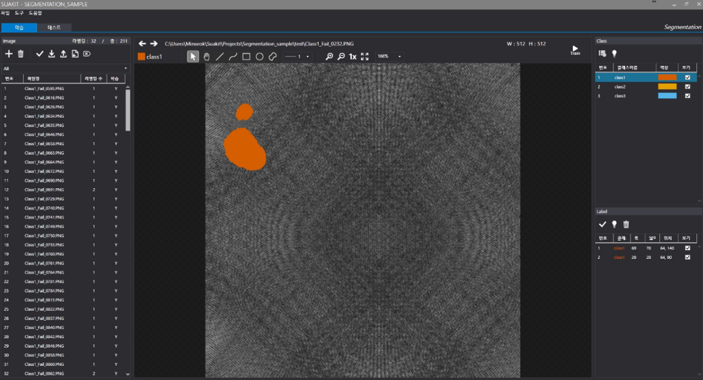Viewport: 703px width, 380px height.
Task: Uncheck visibility checkbox for class2
Action: point(687,86)
